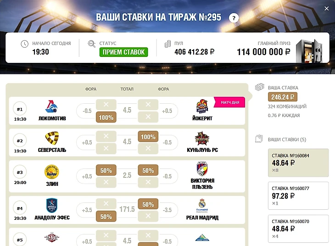Toggle the left 50% cell in Zlin row

(106, 170)
